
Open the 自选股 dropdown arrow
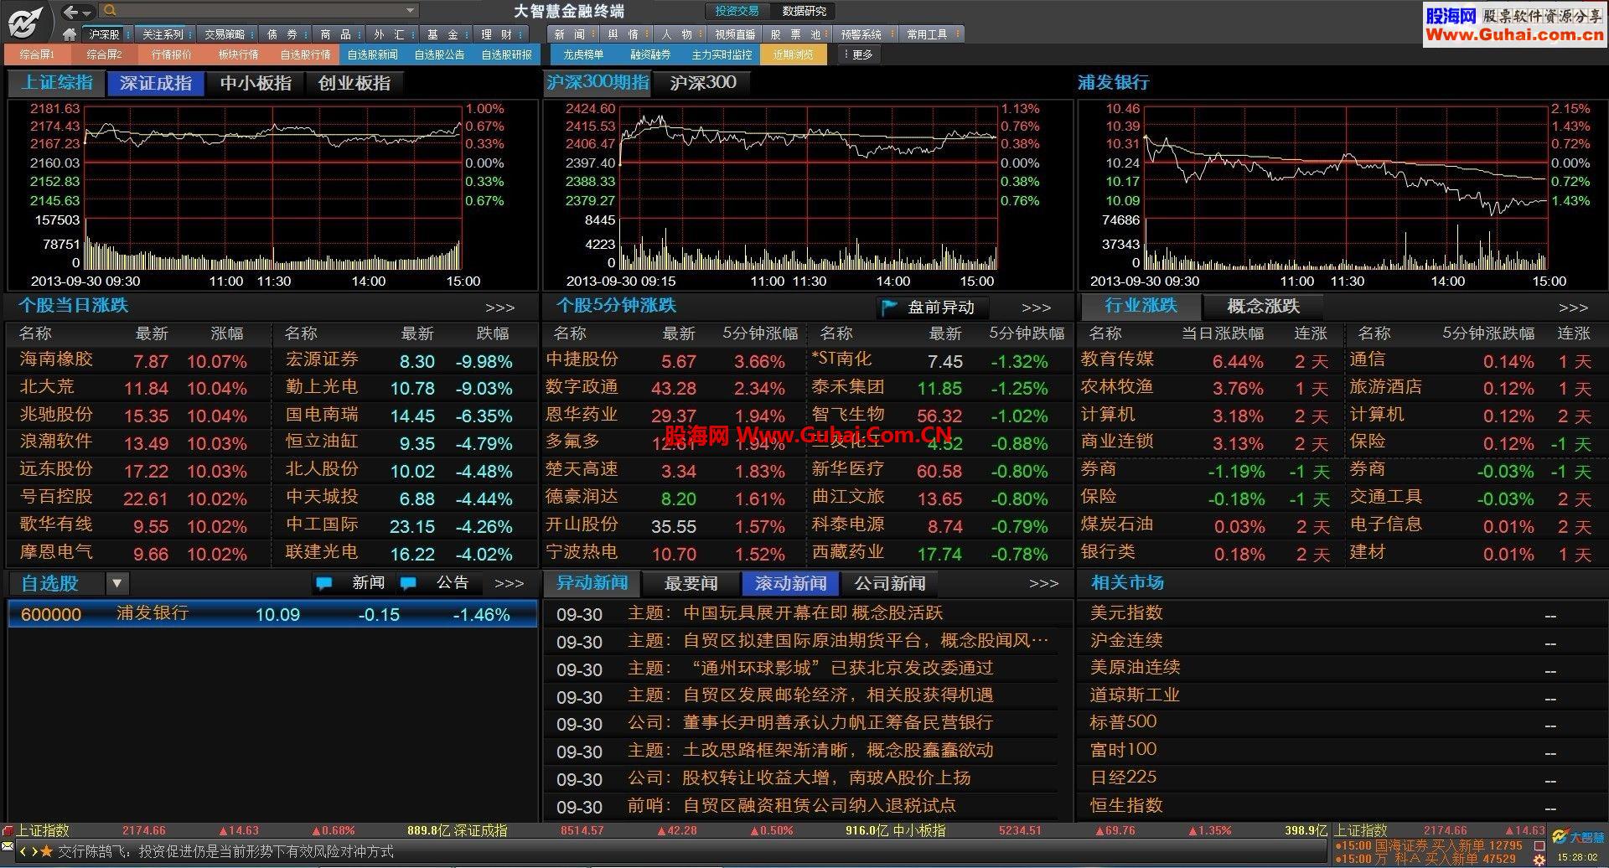tap(117, 583)
